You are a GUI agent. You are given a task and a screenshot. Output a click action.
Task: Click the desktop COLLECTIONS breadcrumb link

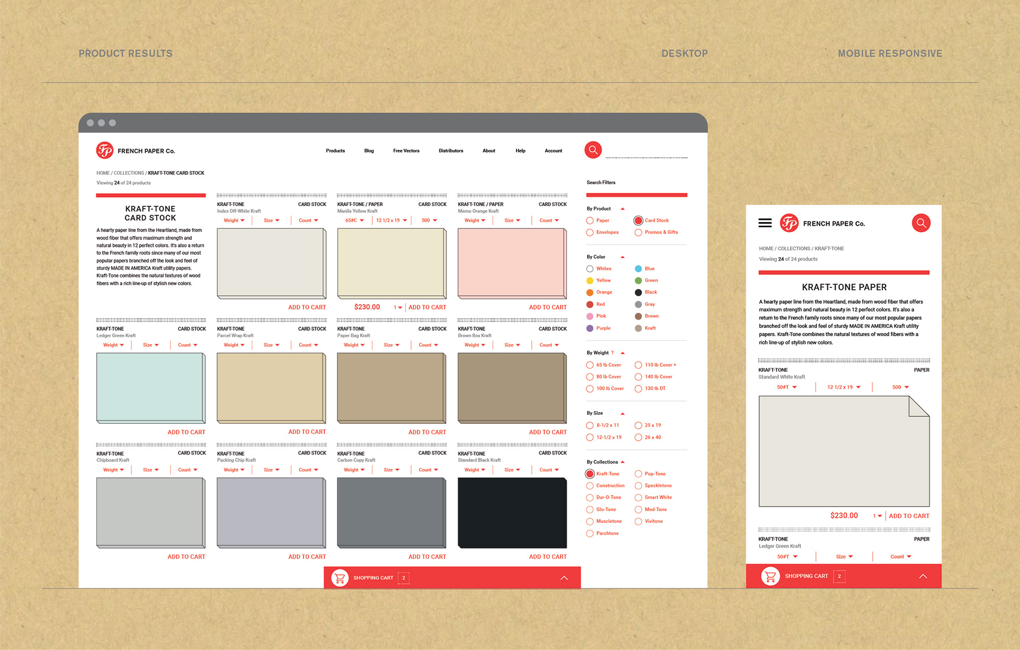point(129,173)
